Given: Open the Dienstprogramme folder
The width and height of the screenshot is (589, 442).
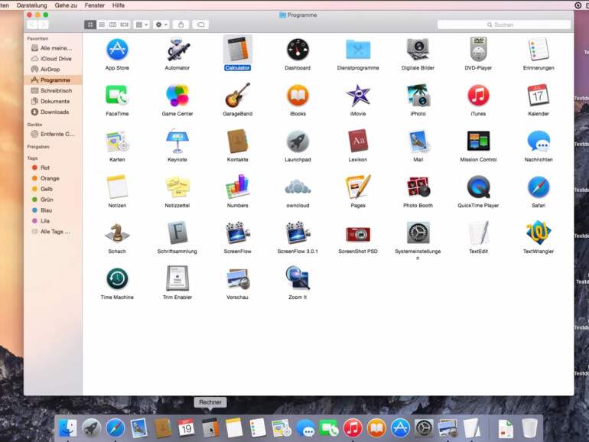Looking at the screenshot, I should pos(358,50).
